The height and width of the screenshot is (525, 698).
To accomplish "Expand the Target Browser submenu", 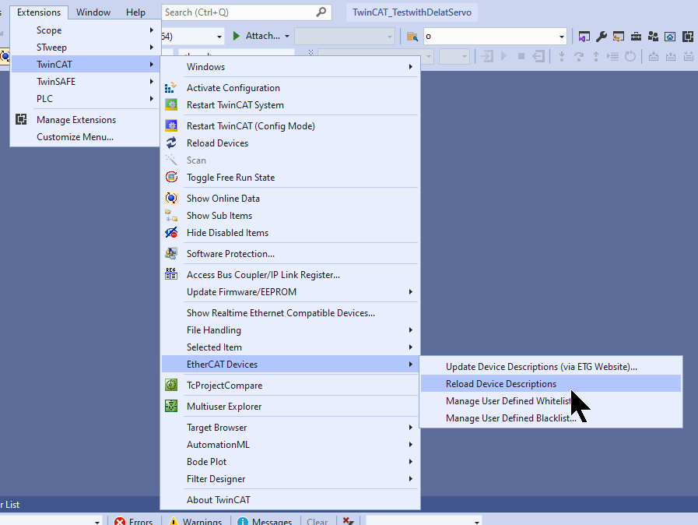I will (289, 427).
